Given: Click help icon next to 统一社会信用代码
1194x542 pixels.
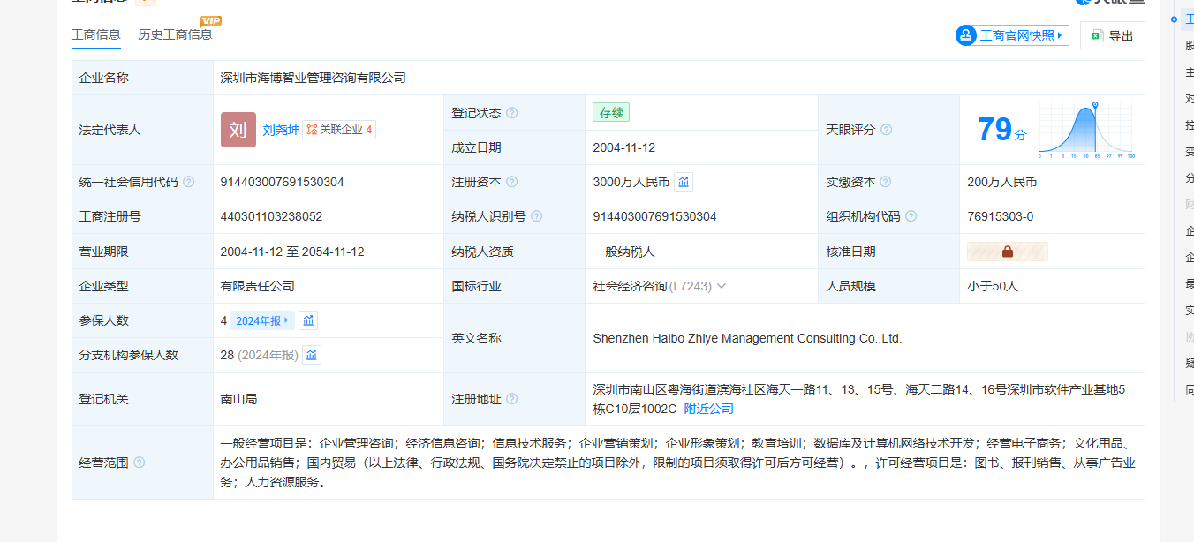Looking at the screenshot, I should (x=189, y=182).
